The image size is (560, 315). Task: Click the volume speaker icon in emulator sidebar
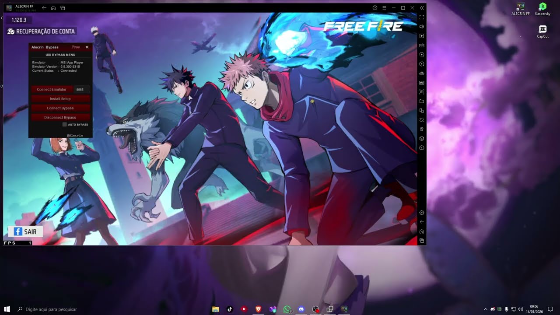click(x=422, y=26)
